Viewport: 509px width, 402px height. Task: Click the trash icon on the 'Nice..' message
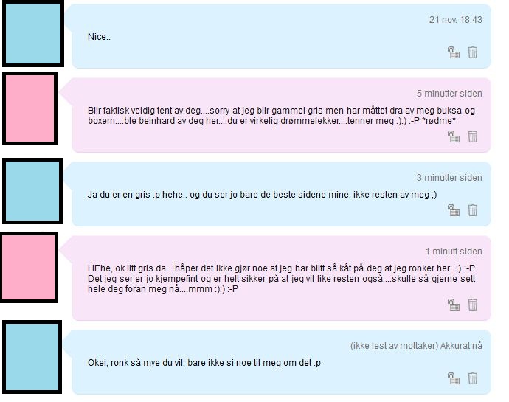coord(472,52)
